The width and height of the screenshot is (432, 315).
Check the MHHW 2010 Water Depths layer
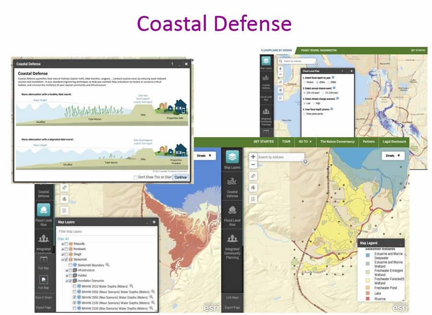coord(74,286)
